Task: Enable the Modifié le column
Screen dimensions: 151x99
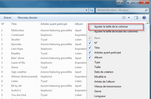Action: tap(118, 77)
